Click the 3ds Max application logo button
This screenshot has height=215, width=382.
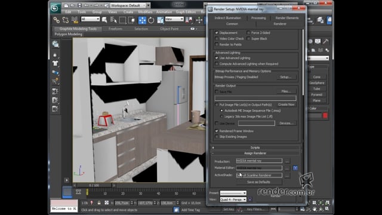pos(56,8)
